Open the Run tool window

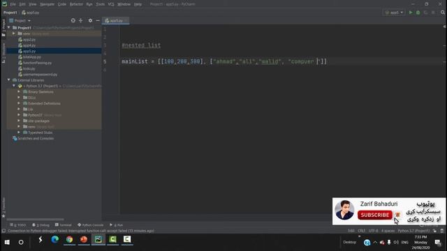117,225
